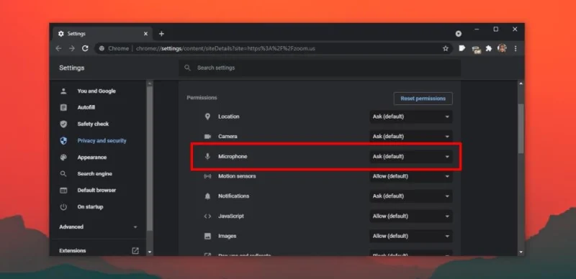Click the forward navigation arrow
The image size is (576, 279).
pyautogui.click(x=72, y=48)
